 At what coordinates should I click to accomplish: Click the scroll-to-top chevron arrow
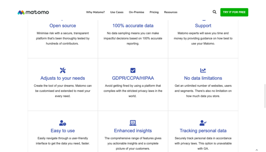coord(256,150)
